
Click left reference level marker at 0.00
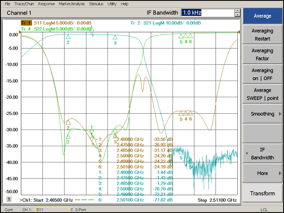tap(20, 32)
